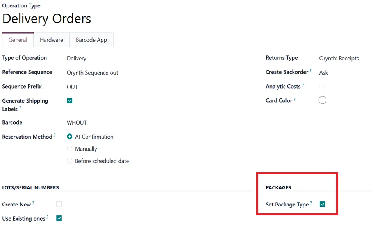Screen dimensions: 371x233
Task: Click help icon next to Generate Shipping Labels
Action: pos(20,107)
